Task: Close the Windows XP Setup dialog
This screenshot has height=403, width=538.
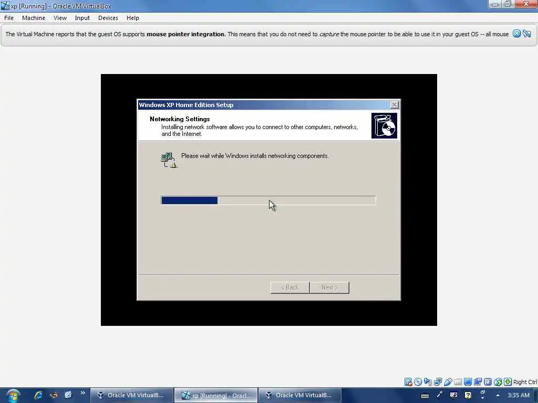Action: 394,104
